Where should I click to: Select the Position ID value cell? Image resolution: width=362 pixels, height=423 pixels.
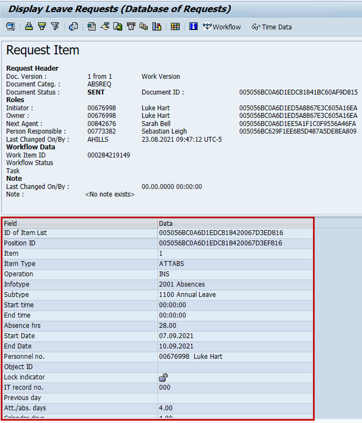tap(235, 243)
